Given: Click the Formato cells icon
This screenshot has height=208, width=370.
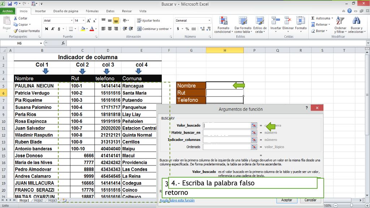Looking at the screenshot, I should pyautogui.click(x=301, y=21).
